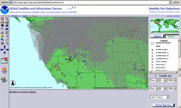Image resolution: width=181 pixels, height=108 pixels.
Task: Go back to last extent arrow
Action: 2,26
